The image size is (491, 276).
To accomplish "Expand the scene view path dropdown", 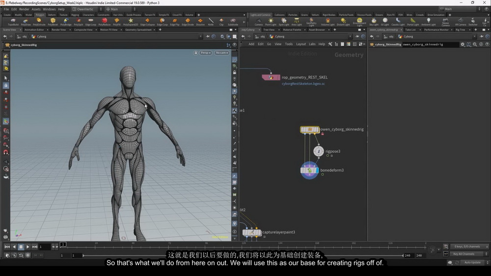I will (x=200, y=37).
